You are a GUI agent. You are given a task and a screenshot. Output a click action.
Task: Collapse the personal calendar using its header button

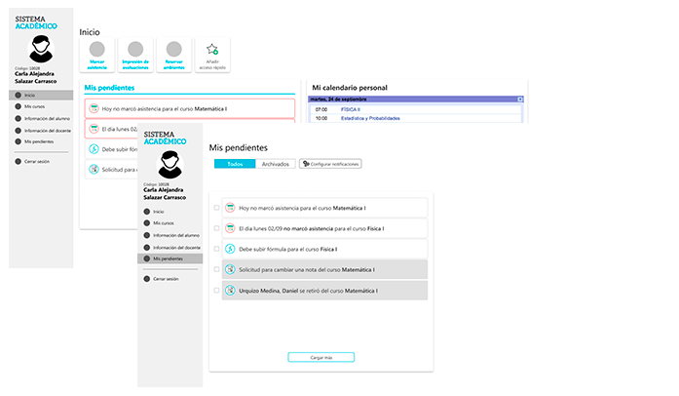(520, 99)
